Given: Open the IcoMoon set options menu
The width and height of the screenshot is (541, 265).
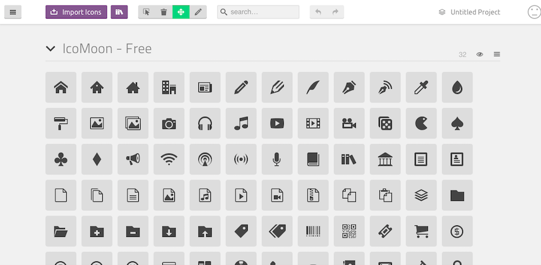Looking at the screenshot, I should click(497, 55).
